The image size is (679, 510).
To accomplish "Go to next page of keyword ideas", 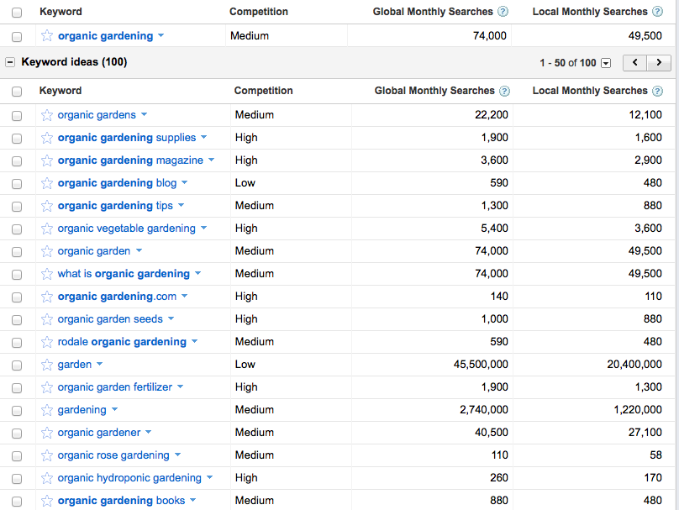I will pos(659,63).
